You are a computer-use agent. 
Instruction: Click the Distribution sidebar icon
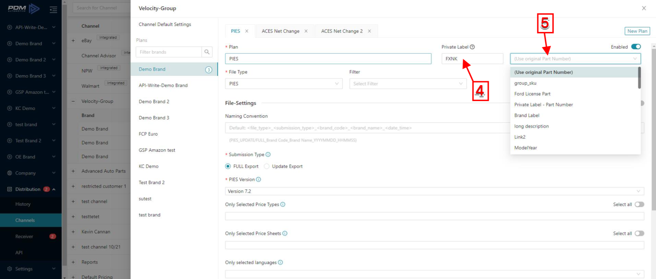click(x=10, y=189)
